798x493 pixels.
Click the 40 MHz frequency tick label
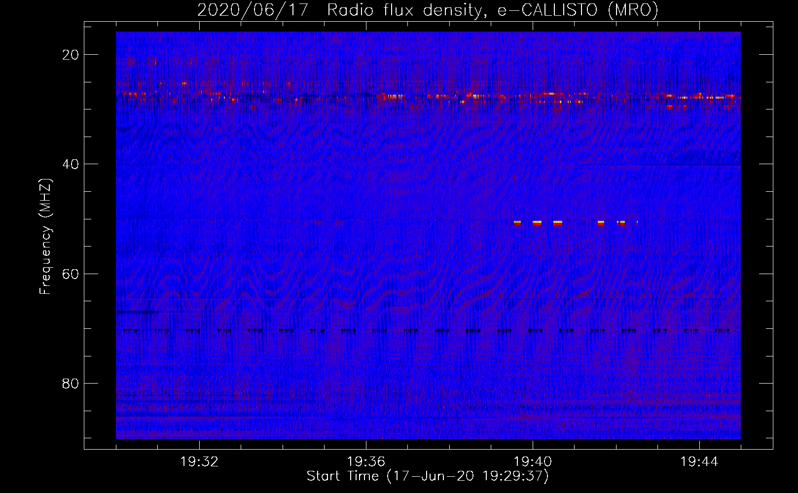(71, 164)
